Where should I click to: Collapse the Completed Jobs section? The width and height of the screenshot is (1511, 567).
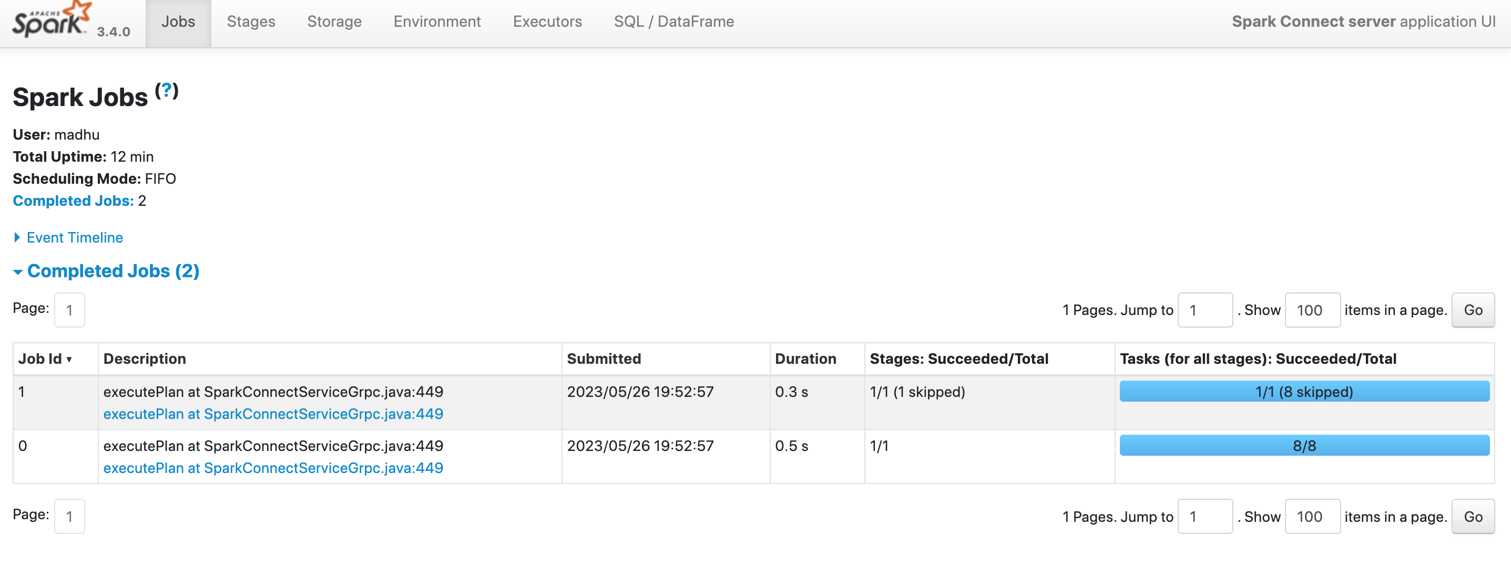click(x=113, y=270)
